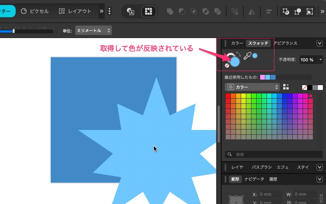Screen dimensions: 326x204
Task: Click the boolean add shapes icon
Action: (170, 11)
